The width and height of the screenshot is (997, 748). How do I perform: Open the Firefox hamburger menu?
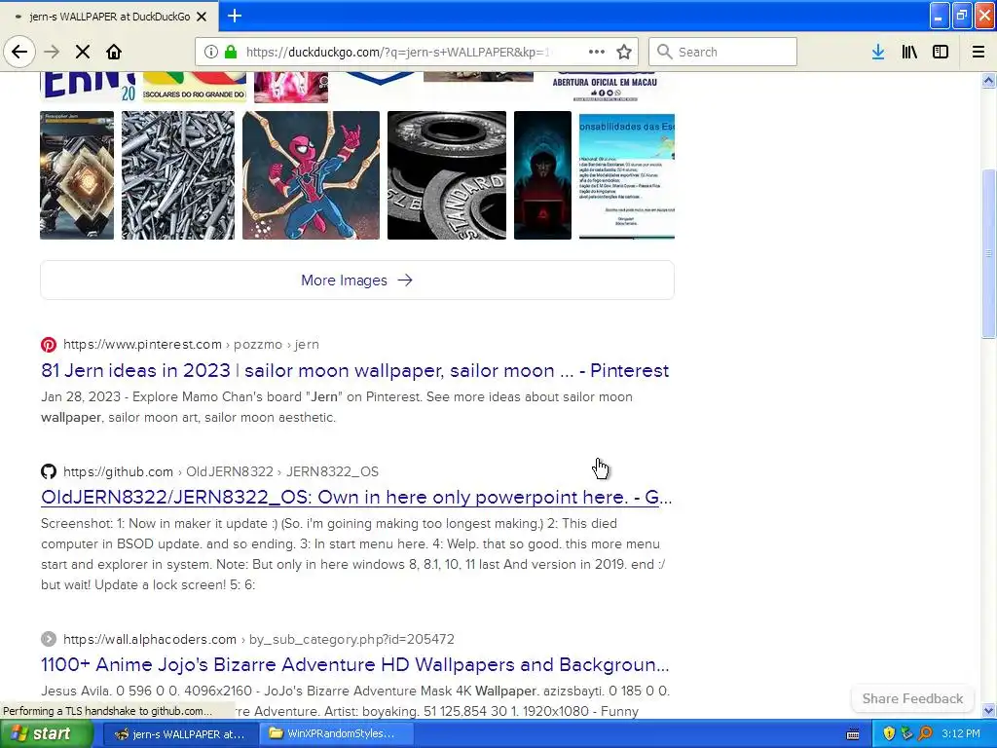[978, 52]
